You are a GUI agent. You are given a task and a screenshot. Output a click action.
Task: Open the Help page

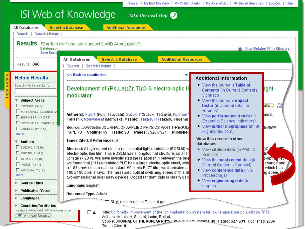pyautogui.click(x=289, y=3)
